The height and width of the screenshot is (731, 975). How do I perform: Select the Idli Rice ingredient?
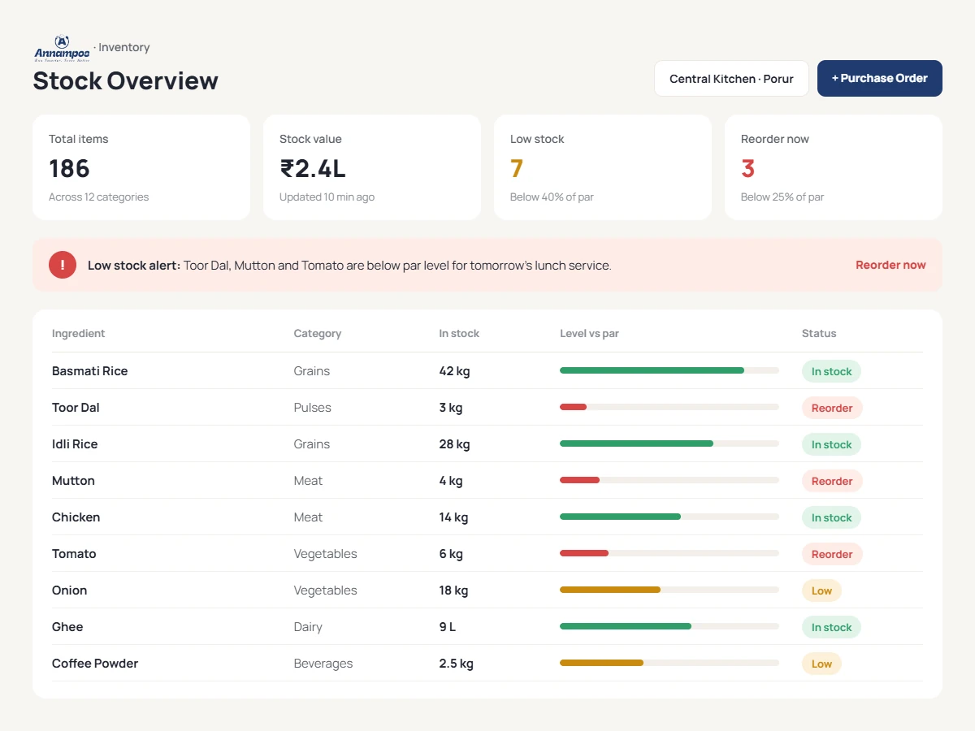click(75, 444)
